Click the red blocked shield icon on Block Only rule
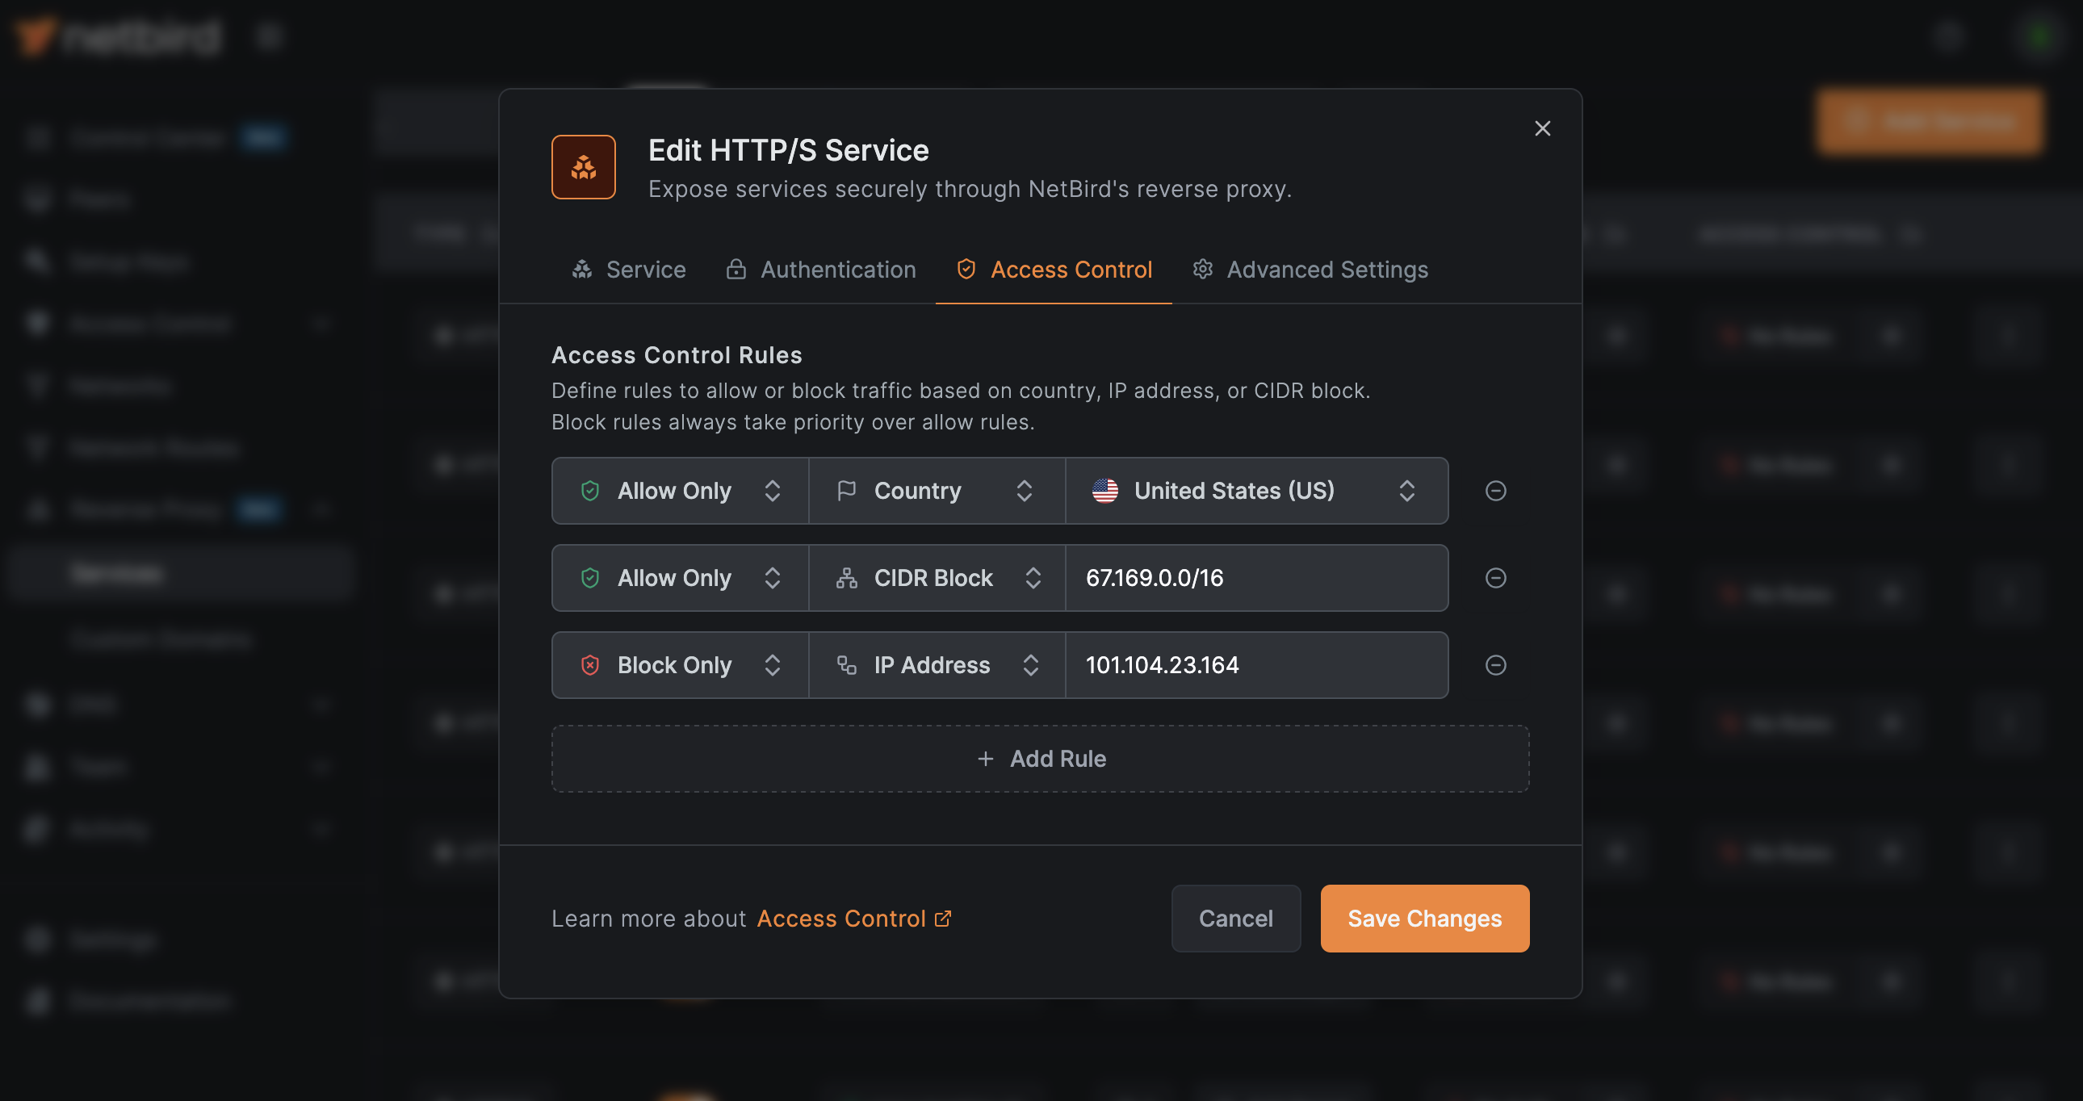The height and width of the screenshot is (1101, 2083). [x=590, y=664]
